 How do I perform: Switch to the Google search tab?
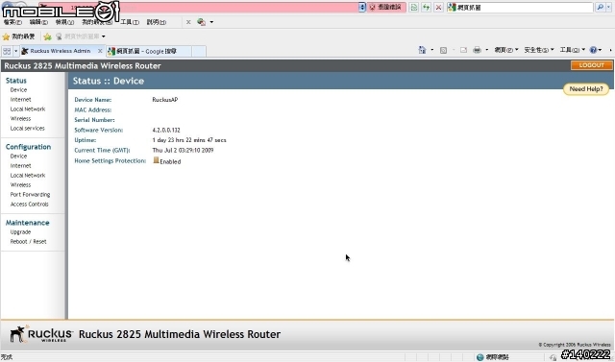pos(148,51)
